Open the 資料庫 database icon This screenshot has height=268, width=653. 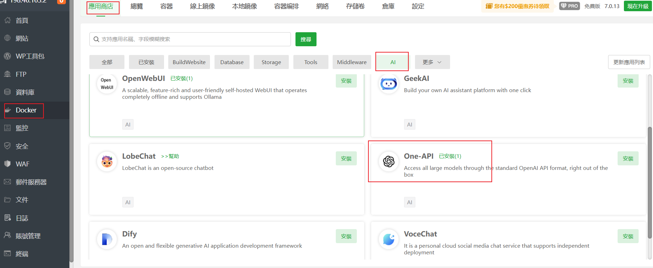[x=7, y=92]
